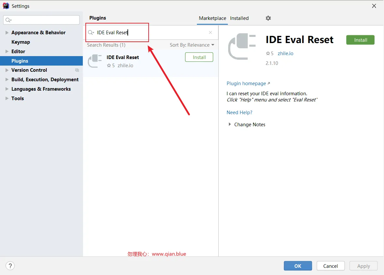Screen dimensions: 384x275
Task: Expand the Editor settings node
Action: pyautogui.click(x=7, y=52)
